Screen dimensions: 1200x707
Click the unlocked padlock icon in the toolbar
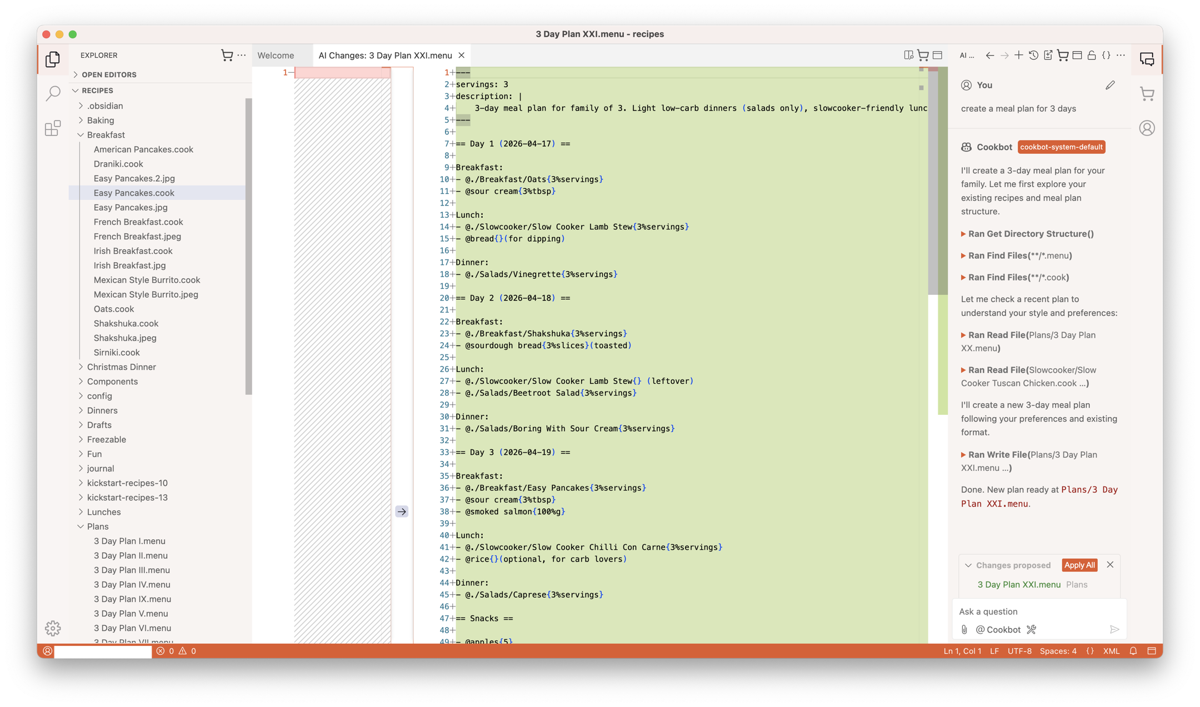(1092, 55)
